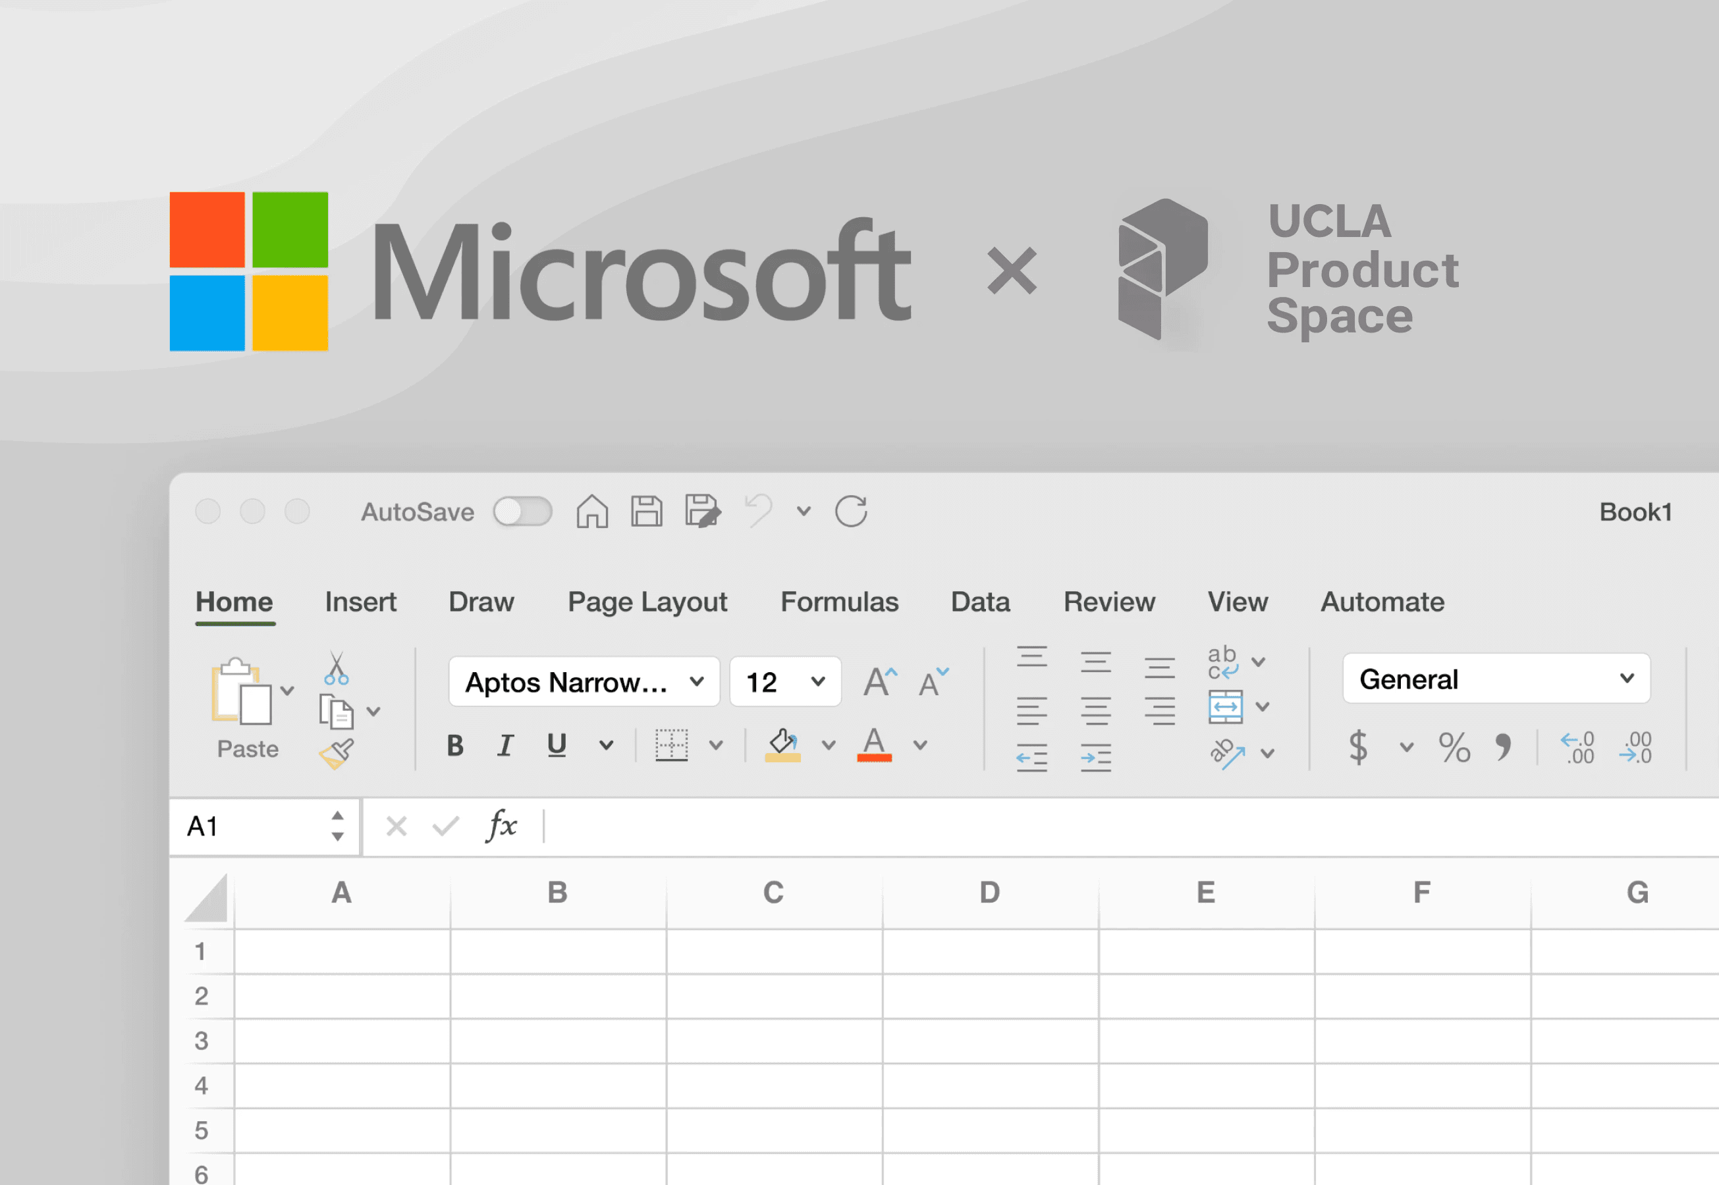Open the Aptos Narrow font dropdown
Screen dimensions: 1719x1185
[x=584, y=681]
